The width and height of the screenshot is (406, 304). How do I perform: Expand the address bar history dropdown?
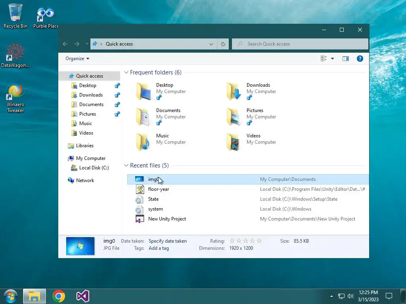coord(211,44)
